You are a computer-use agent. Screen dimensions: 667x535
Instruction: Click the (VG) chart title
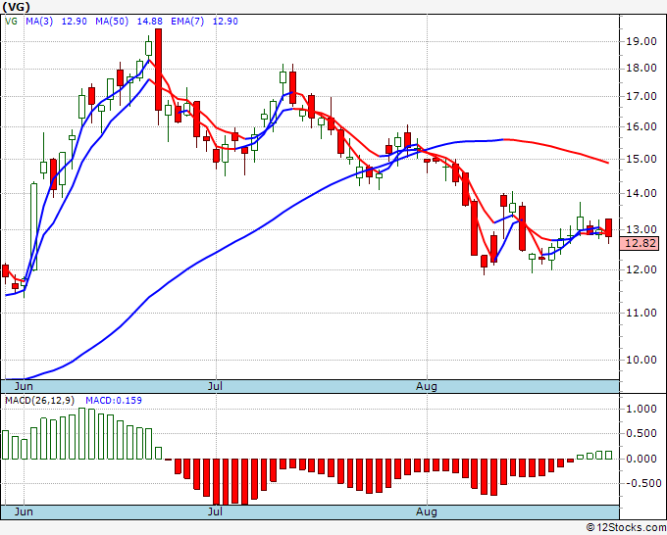(x=16, y=7)
